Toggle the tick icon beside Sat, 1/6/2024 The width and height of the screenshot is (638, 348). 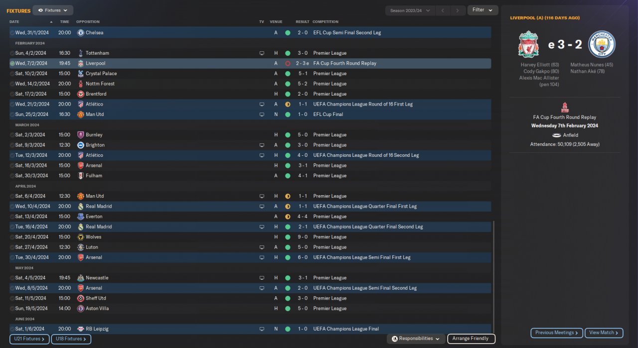coord(12,329)
